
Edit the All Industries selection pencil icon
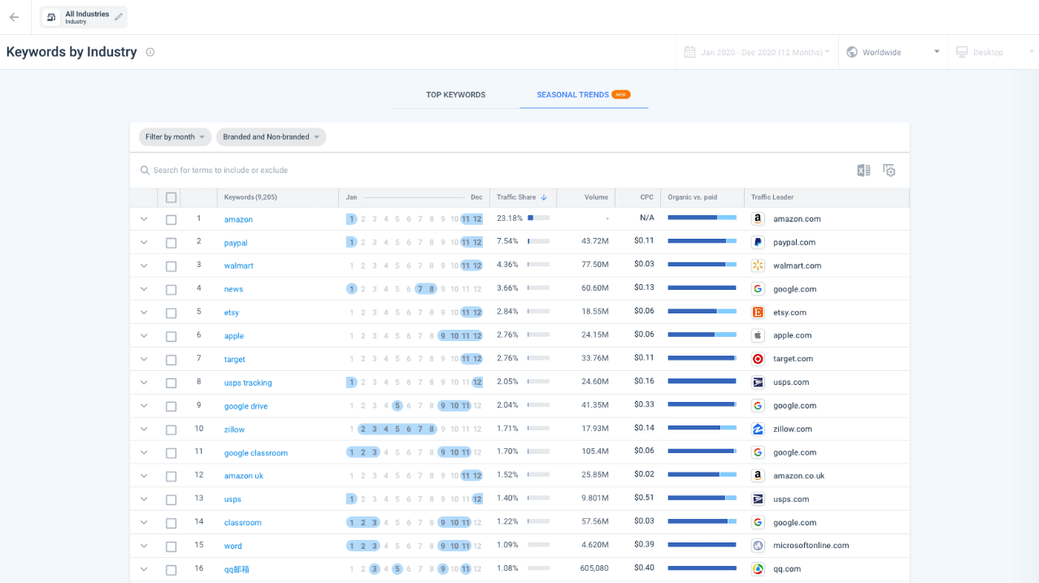119,17
